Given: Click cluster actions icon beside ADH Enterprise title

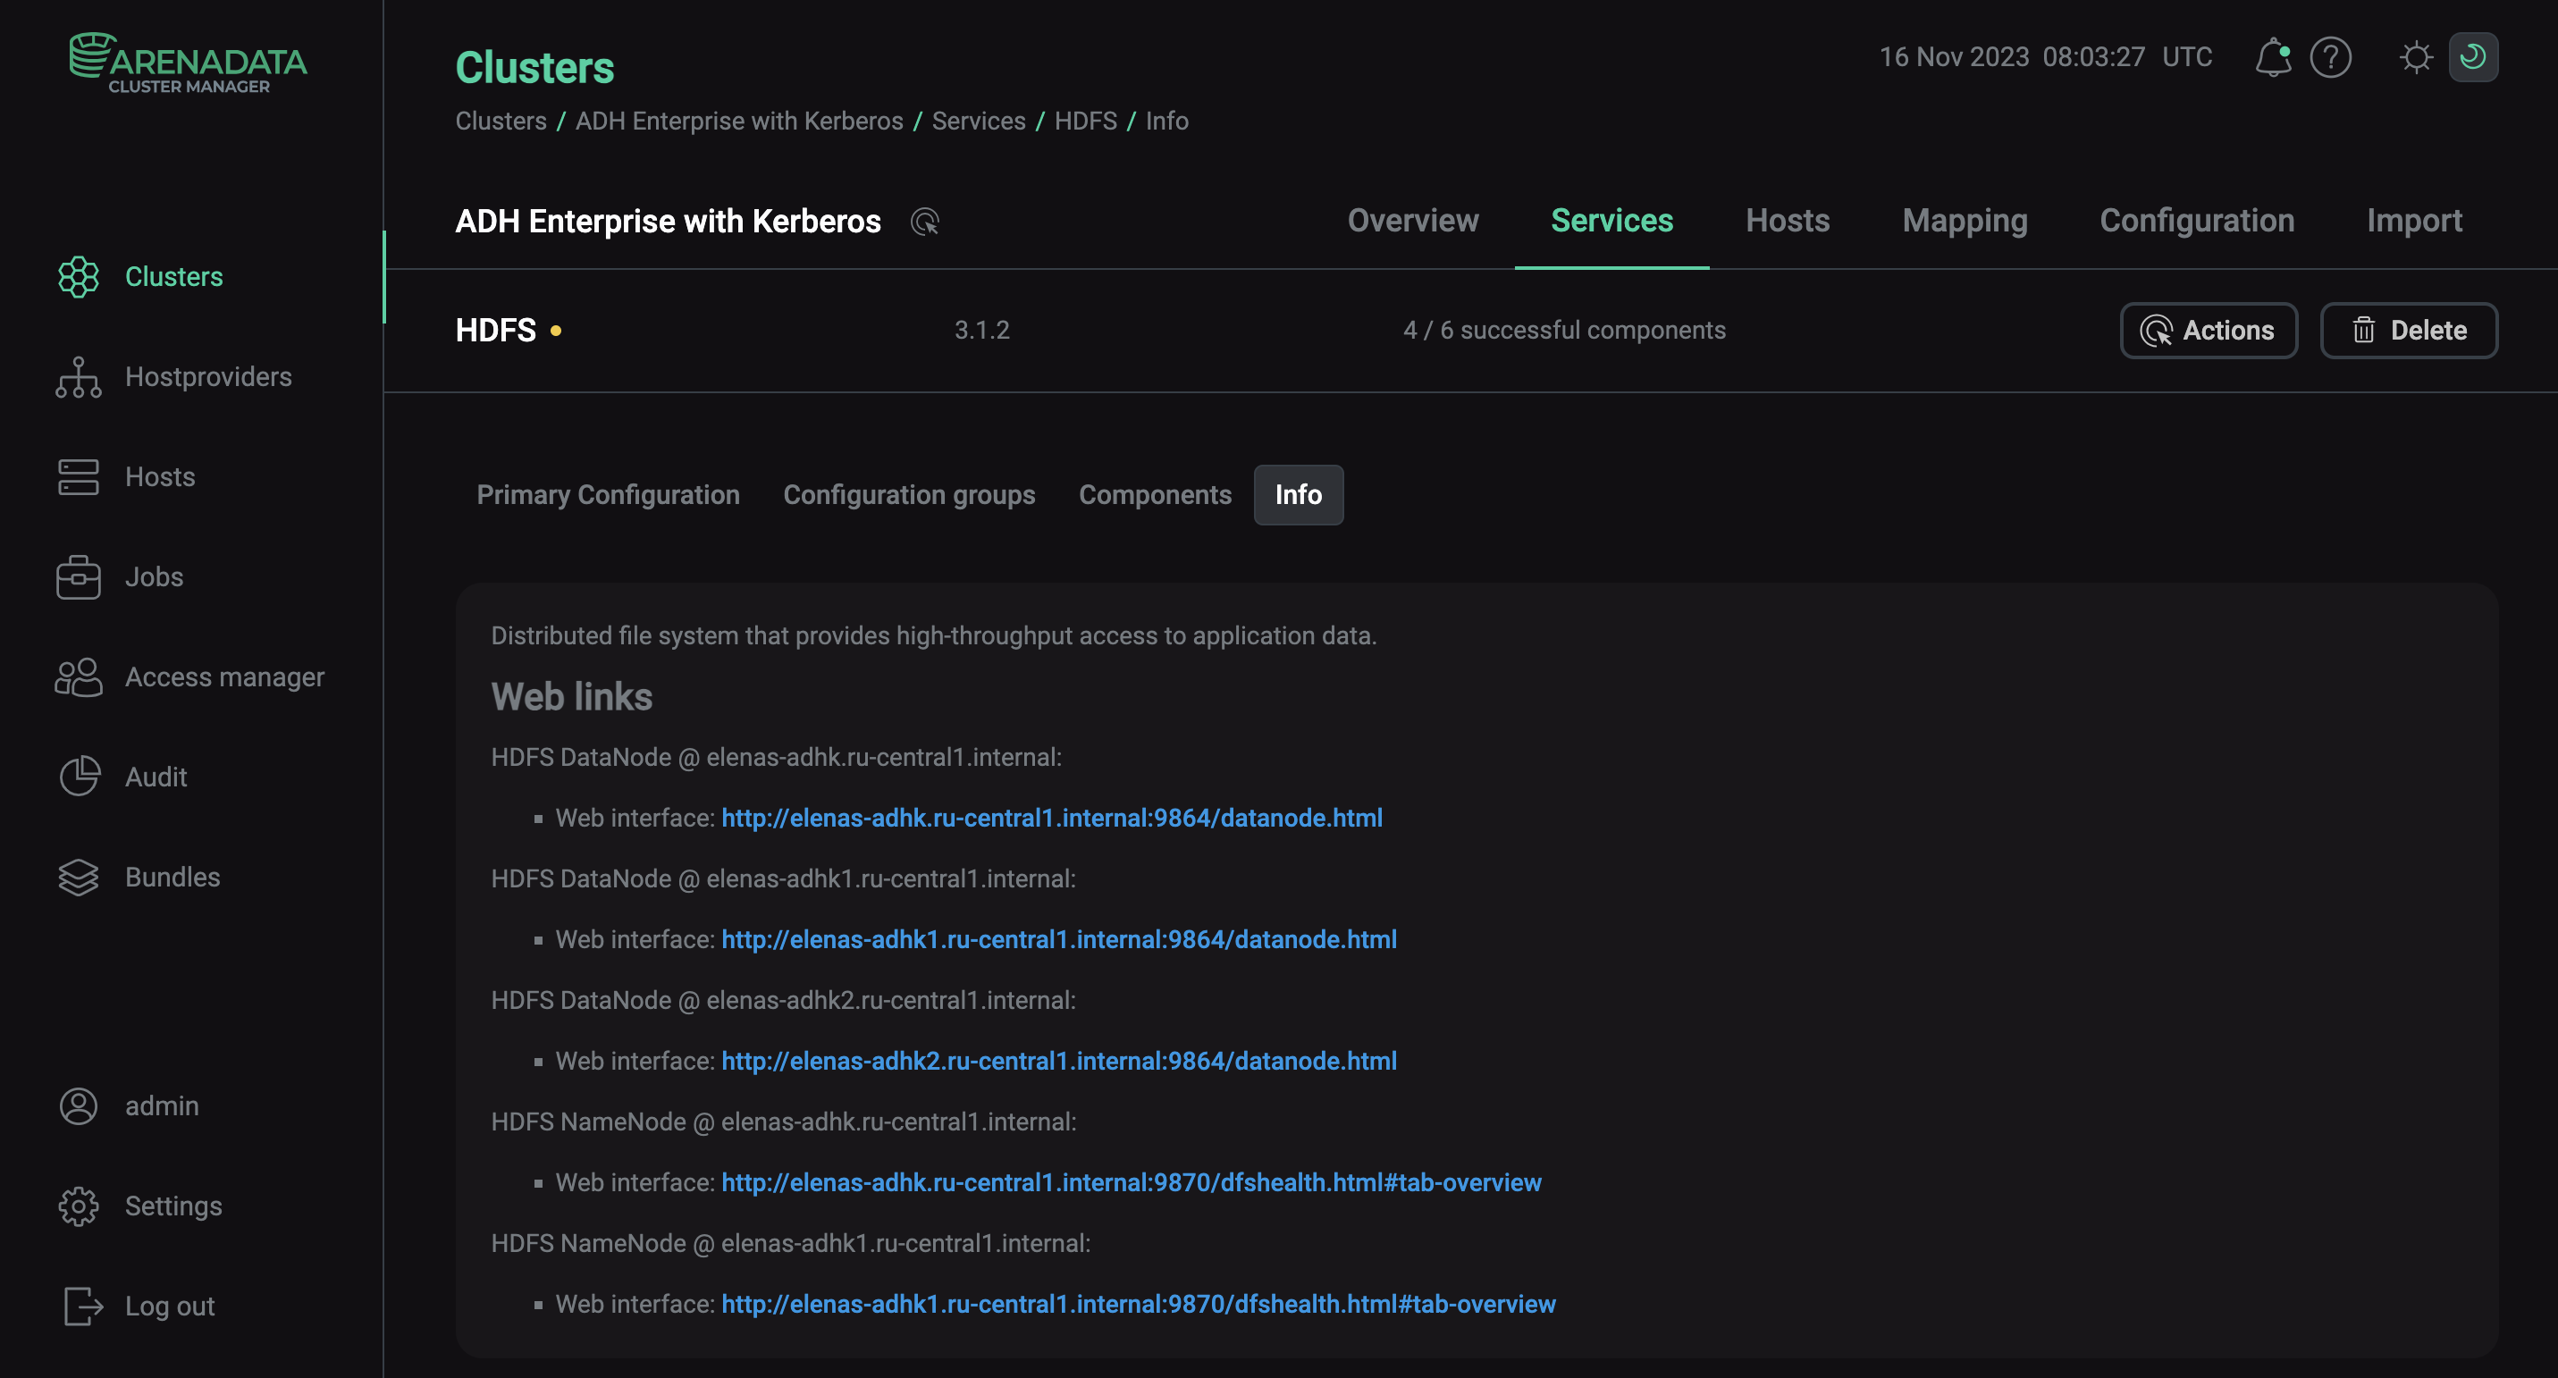Looking at the screenshot, I should pos(924,221).
